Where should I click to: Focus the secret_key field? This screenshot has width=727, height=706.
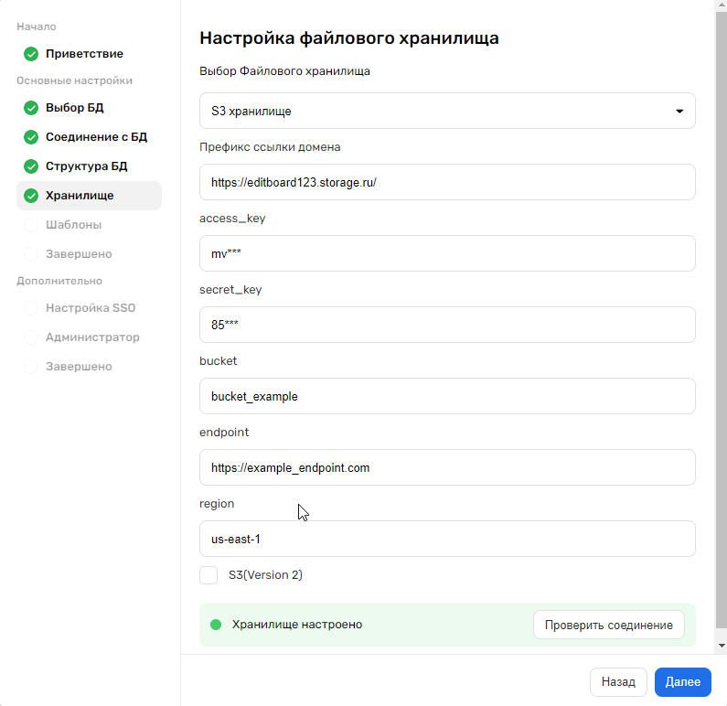pyautogui.click(x=447, y=325)
